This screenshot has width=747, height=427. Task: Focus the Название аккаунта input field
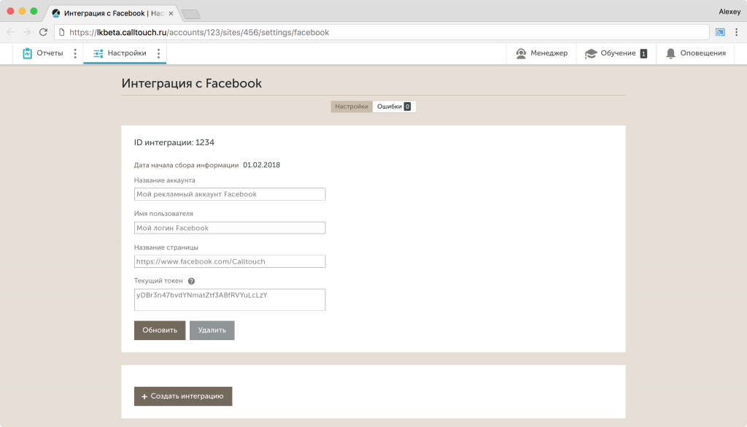(x=230, y=194)
